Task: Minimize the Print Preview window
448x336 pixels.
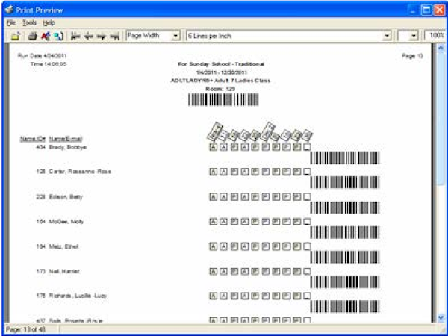Action: tap(414, 10)
